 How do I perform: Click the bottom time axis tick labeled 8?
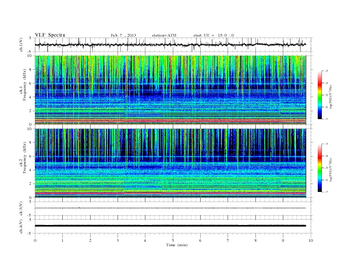pyautogui.click(x=255, y=240)
